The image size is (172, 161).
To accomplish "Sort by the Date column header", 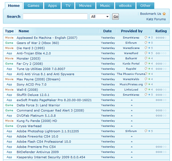I will (107, 31).
